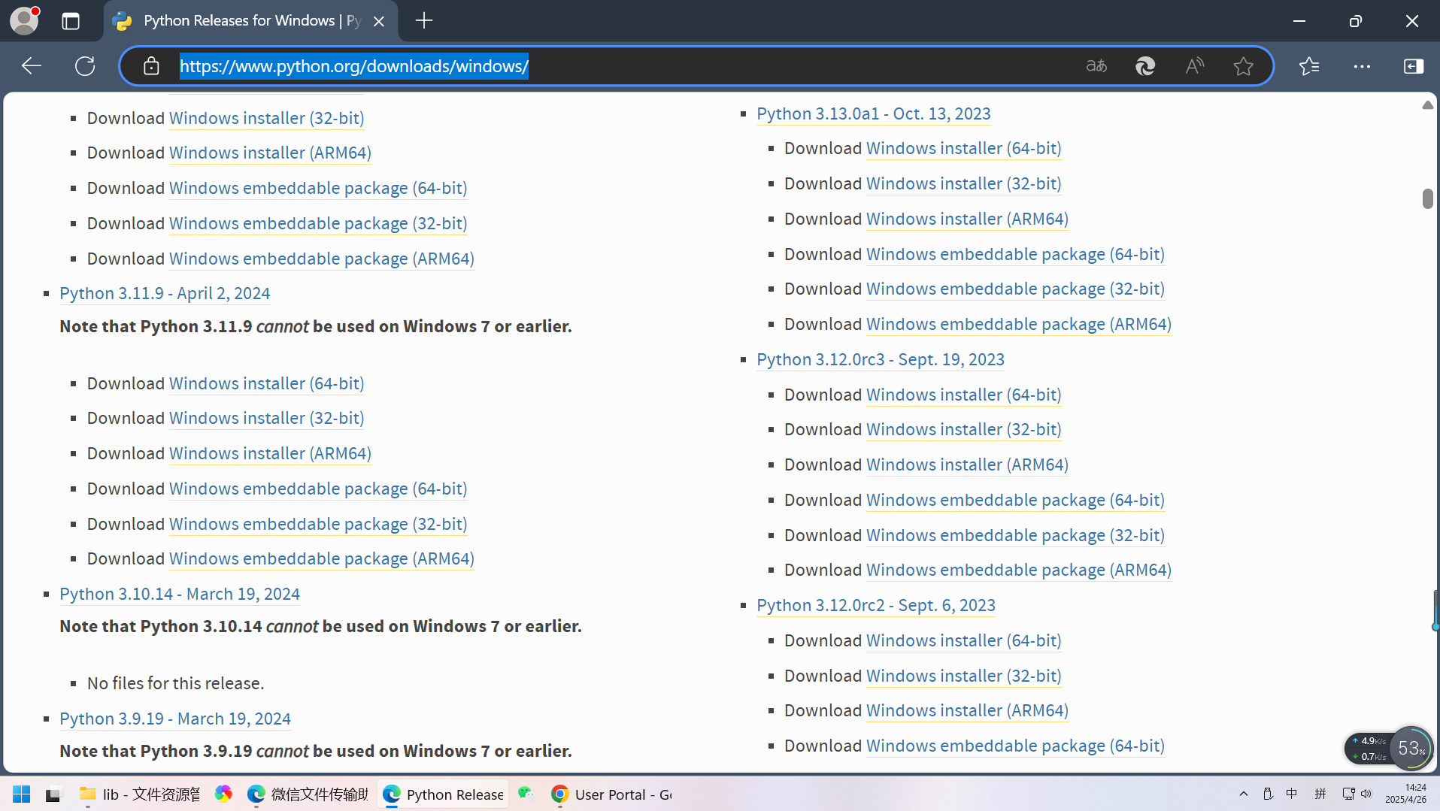Activate the Read aloud icon
1440x811 pixels.
point(1194,66)
